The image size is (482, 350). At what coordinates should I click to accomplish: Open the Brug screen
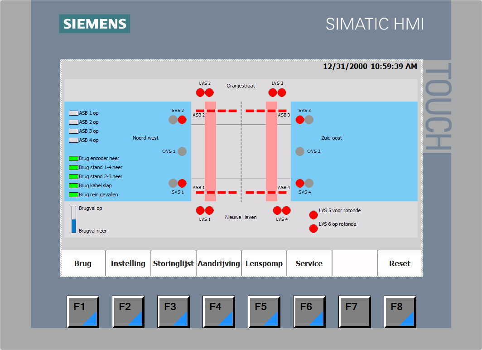83,263
